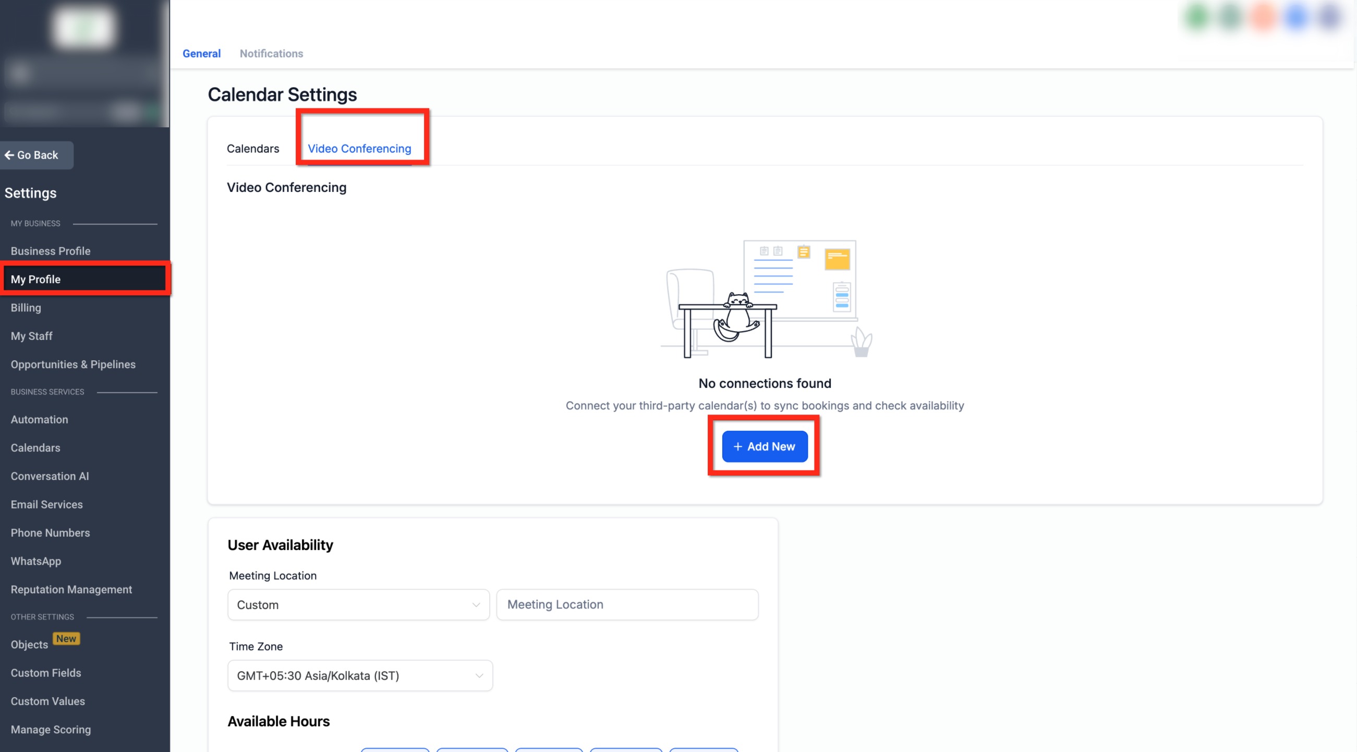Open the Custom meeting location dropdown
The height and width of the screenshot is (752, 1357).
coord(358,604)
